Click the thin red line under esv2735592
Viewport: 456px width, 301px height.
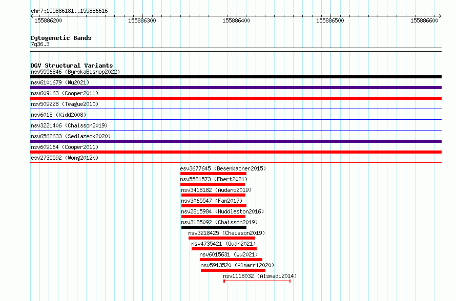[236, 163]
